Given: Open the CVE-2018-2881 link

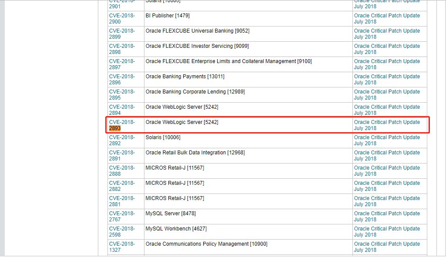Looking at the screenshot, I should 122,201.
